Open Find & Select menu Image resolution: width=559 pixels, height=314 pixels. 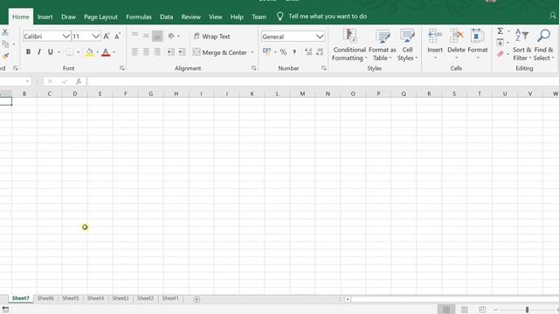pos(543,44)
